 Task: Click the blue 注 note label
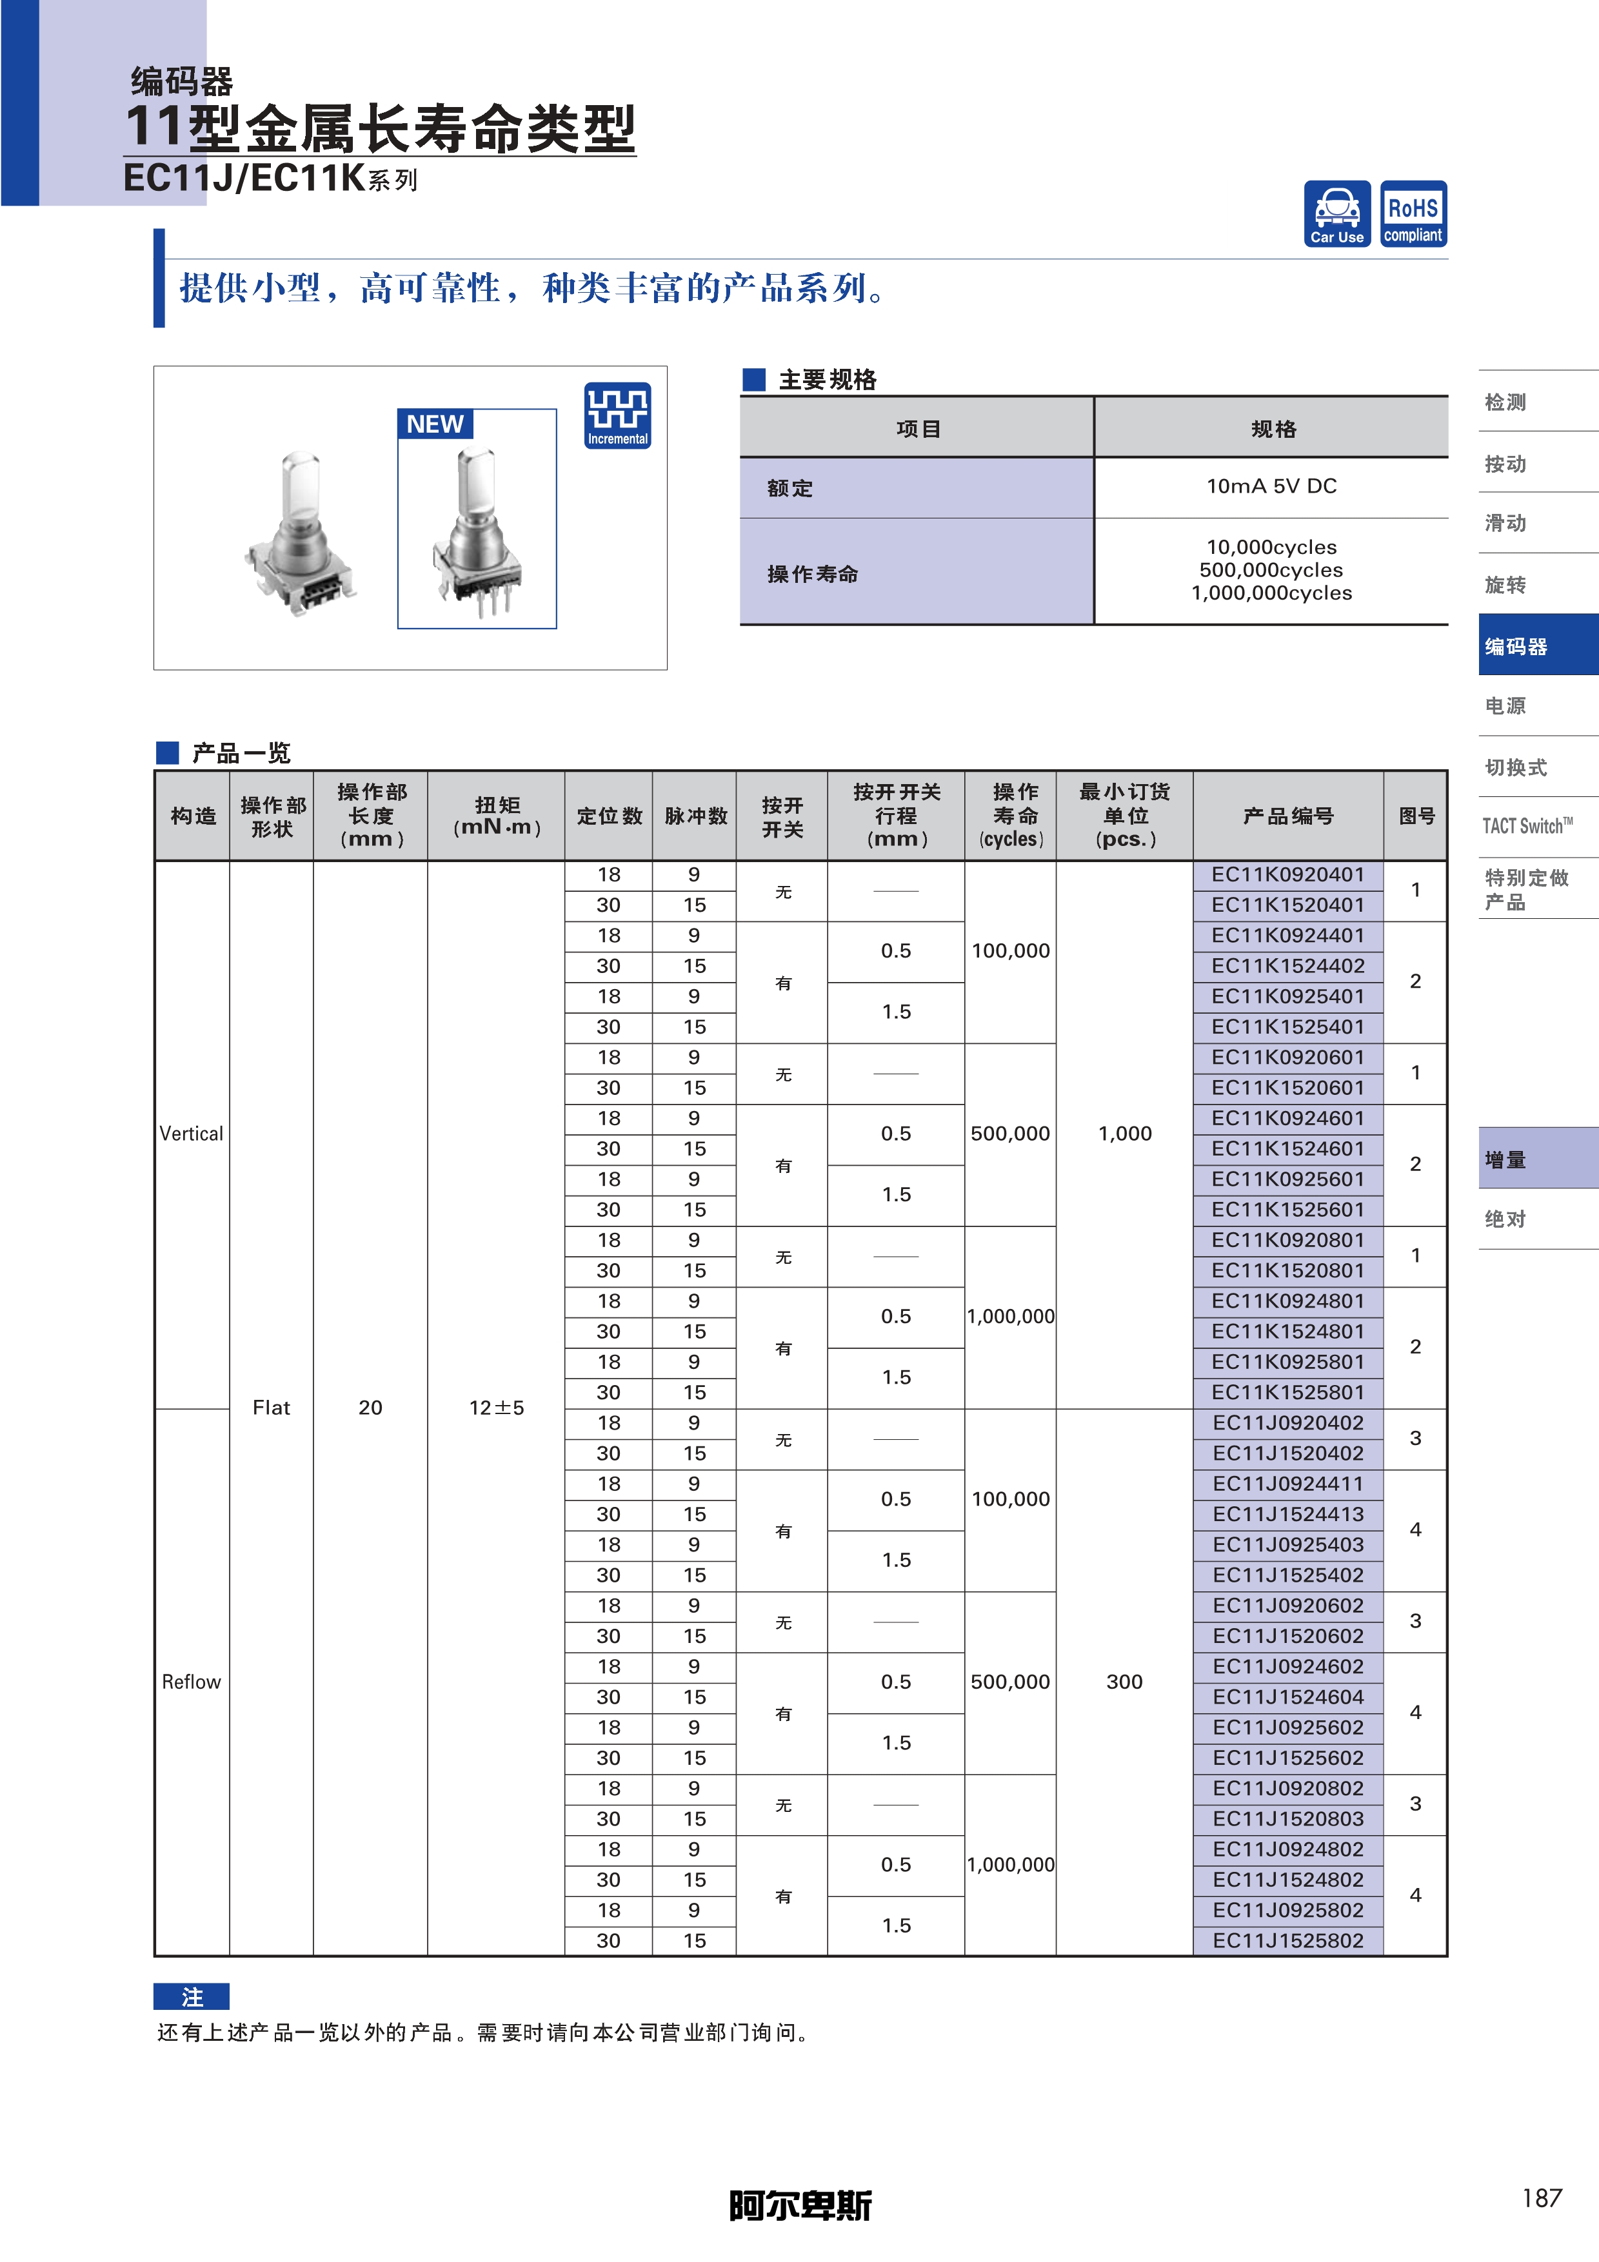tap(192, 1997)
